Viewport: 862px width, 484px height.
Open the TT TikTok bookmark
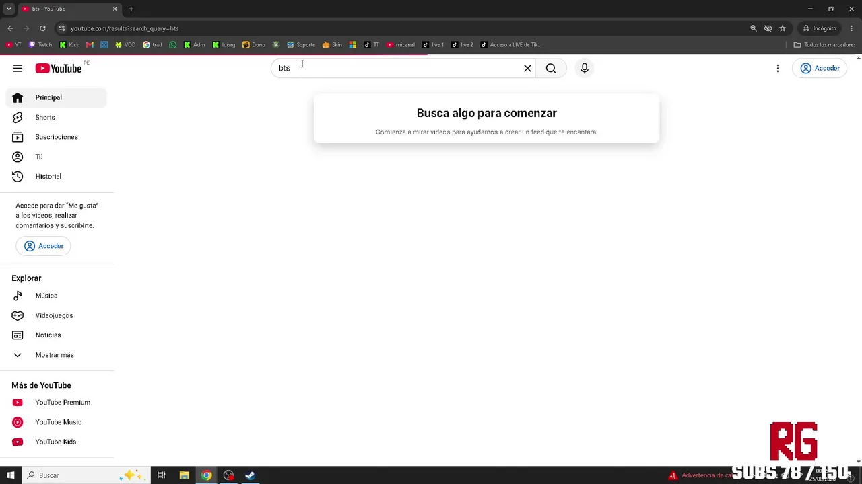click(372, 45)
